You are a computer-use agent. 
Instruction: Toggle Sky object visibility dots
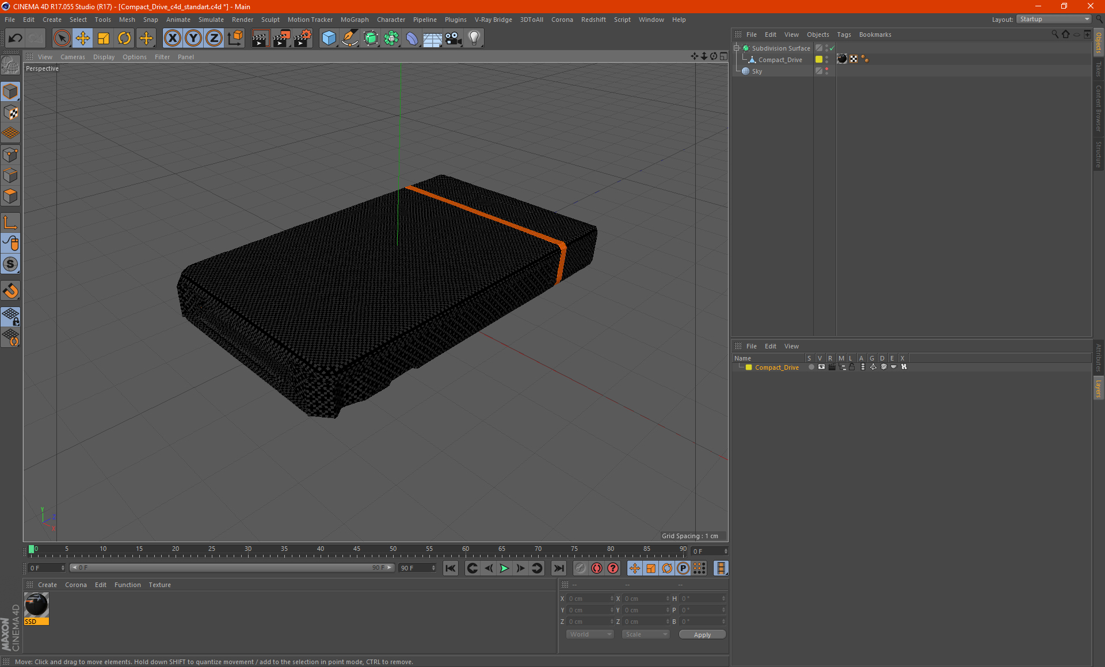827,71
